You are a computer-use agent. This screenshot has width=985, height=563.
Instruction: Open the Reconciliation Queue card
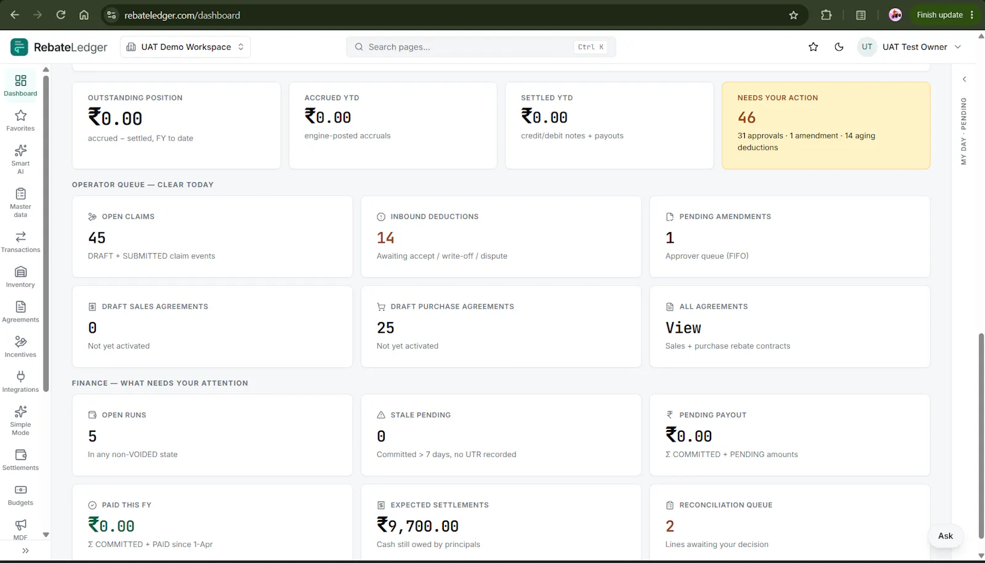790,522
